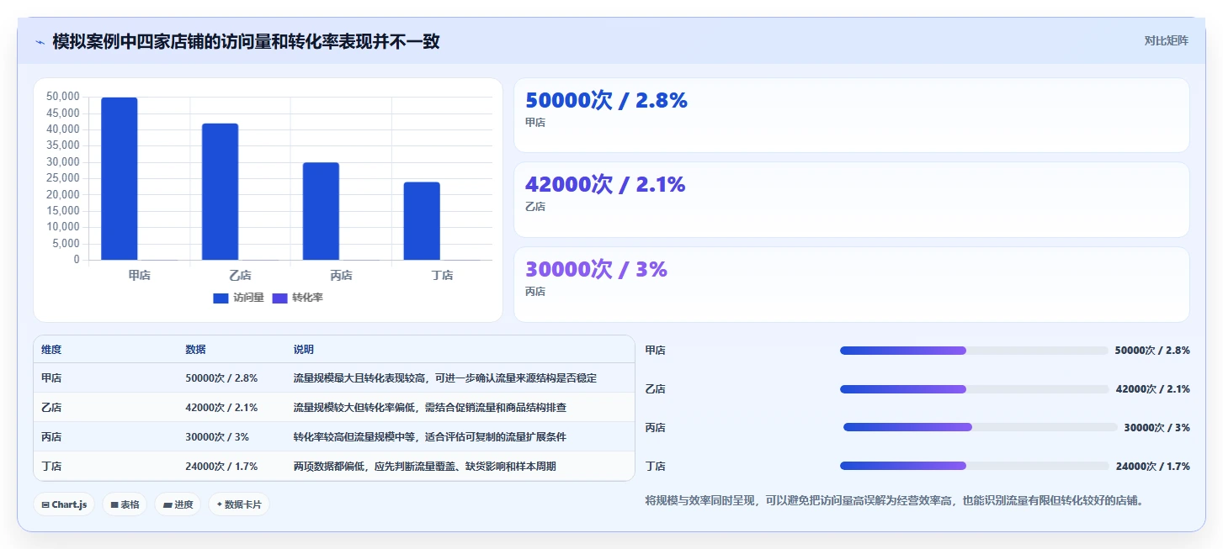Image resolution: width=1223 pixels, height=549 pixels.
Task: Click the 甲店 bar in the chart
Action: (119, 179)
